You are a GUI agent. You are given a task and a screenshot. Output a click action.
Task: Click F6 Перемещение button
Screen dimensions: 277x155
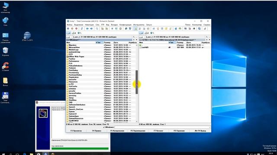click(138, 131)
